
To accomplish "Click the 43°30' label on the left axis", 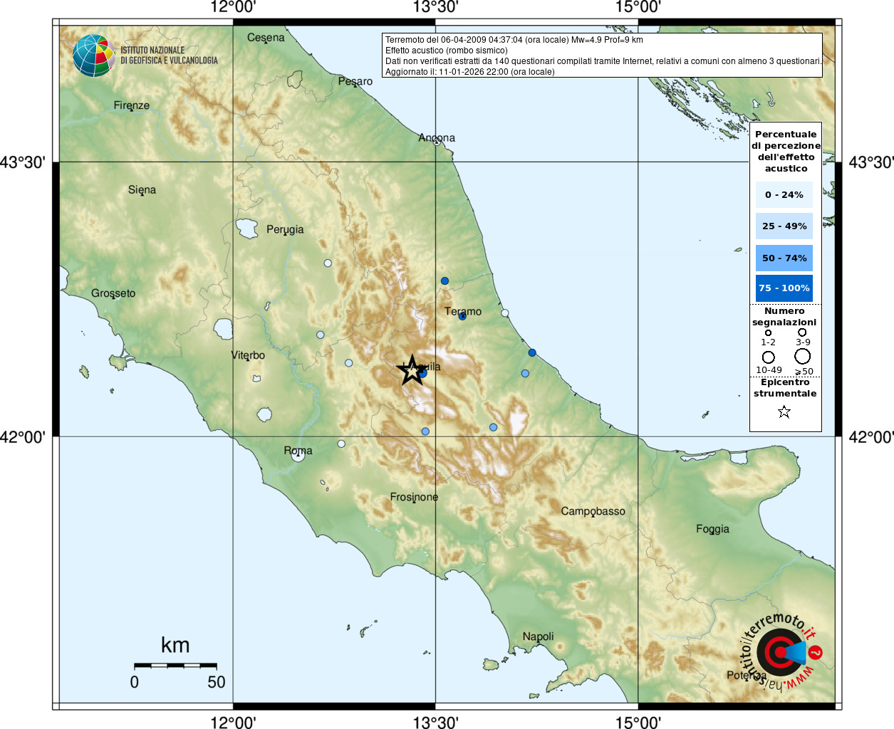I will [x=22, y=162].
